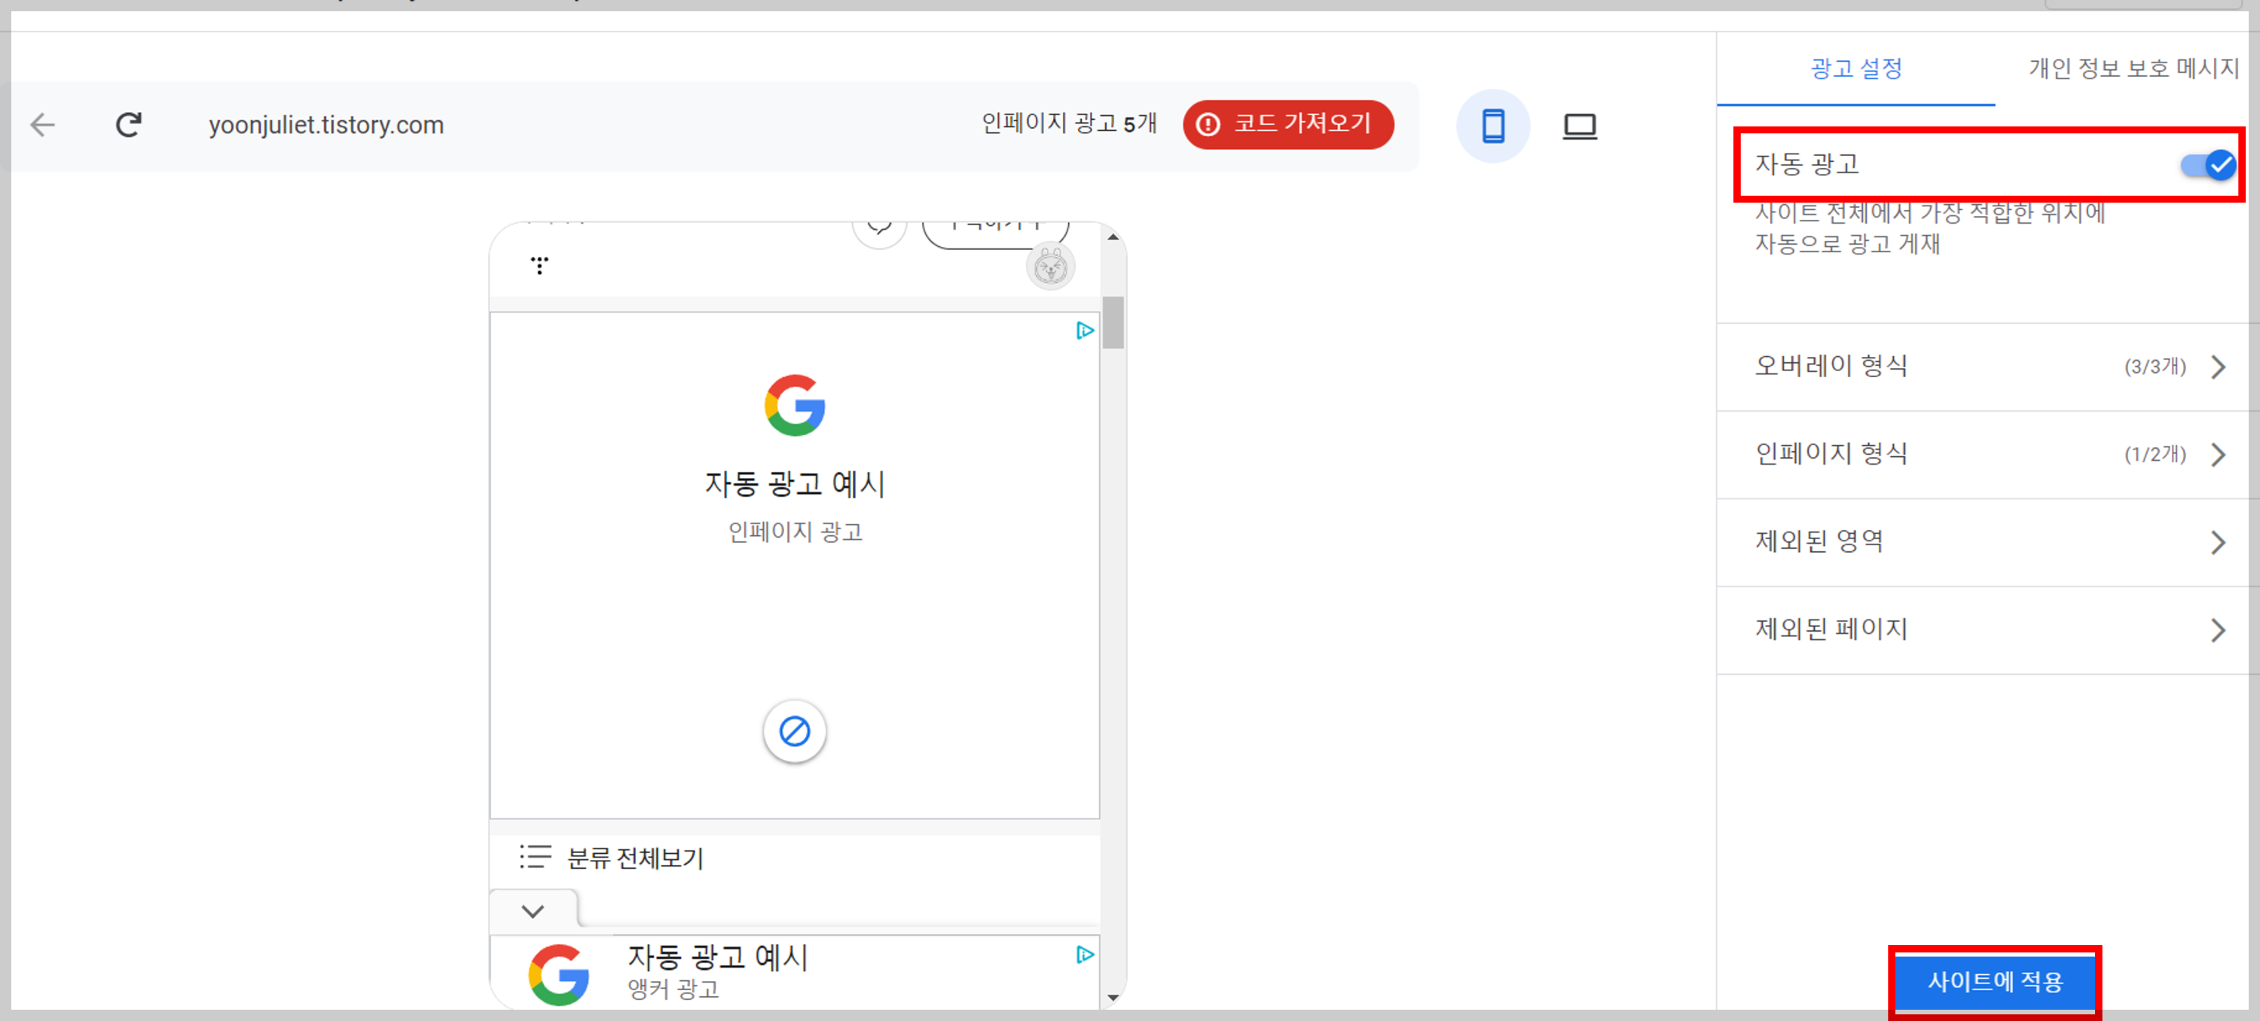2260x1021 pixels.
Task: Click Google logo in in-page ad
Action: click(794, 405)
